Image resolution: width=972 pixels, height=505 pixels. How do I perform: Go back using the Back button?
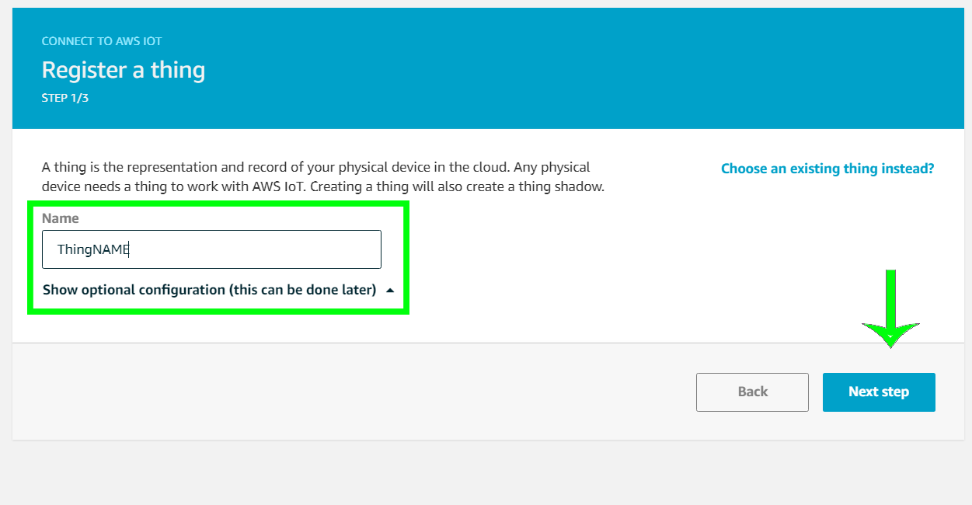pyautogui.click(x=752, y=392)
